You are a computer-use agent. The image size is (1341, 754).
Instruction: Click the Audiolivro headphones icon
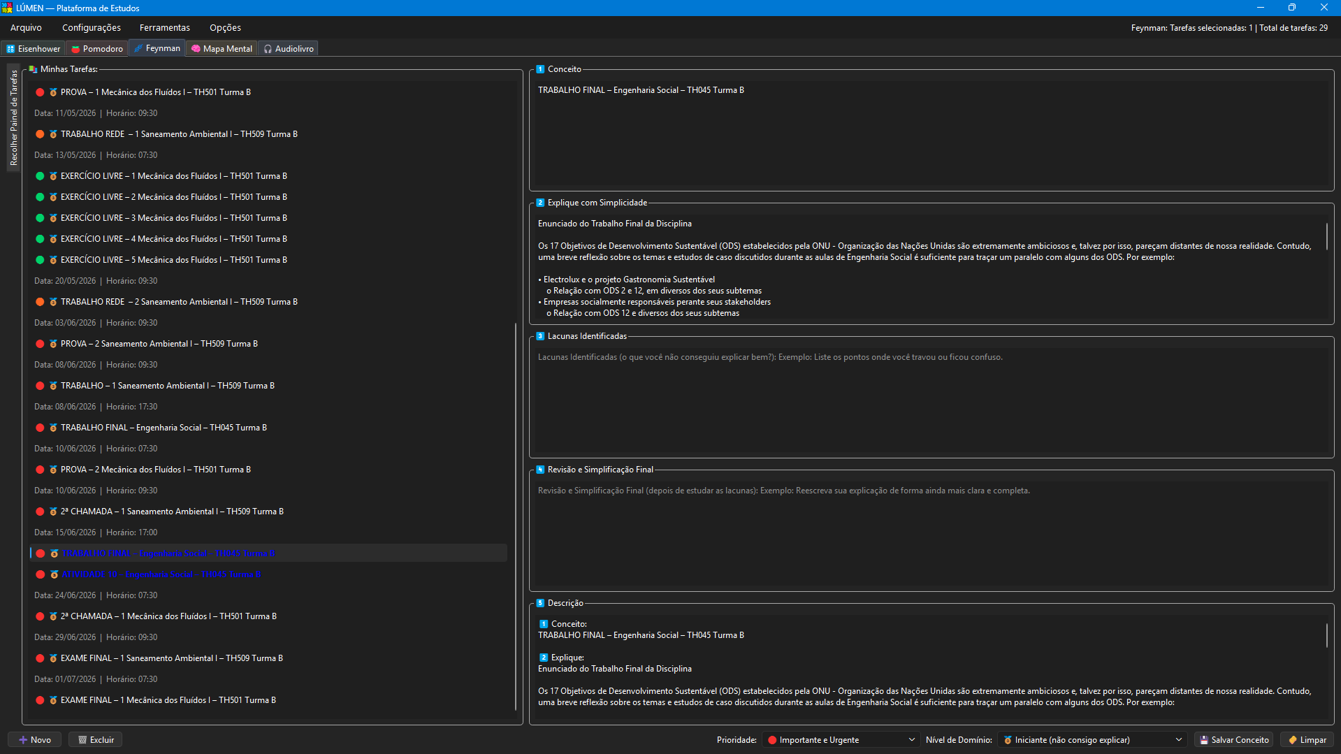pyautogui.click(x=268, y=49)
